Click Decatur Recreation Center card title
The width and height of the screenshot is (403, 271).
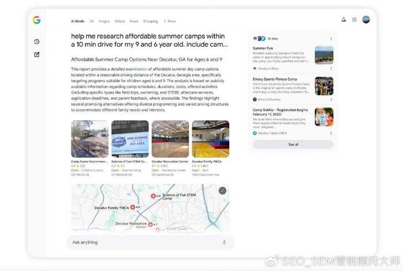coord(170,162)
